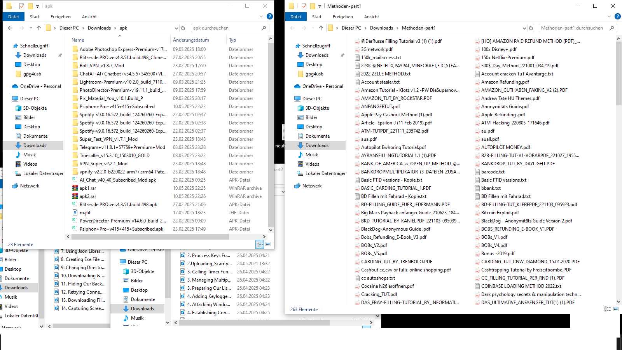Refresh the Methoden-part1 folder view
Image resolution: width=622 pixels, height=350 pixels.
(531, 28)
